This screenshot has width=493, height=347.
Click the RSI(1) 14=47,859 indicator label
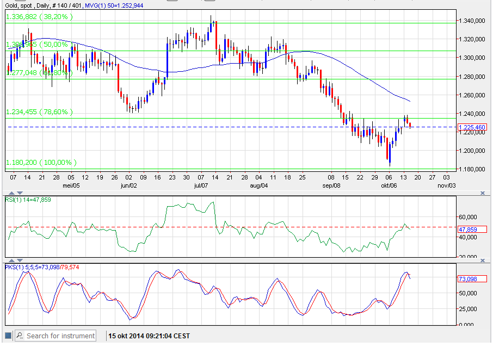pos(28,200)
